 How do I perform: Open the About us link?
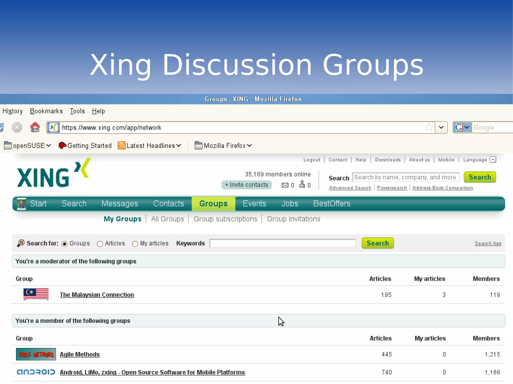(x=419, y=160)
